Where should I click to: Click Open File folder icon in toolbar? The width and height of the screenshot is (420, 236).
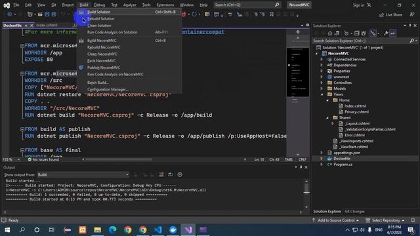tap(40, 14)
